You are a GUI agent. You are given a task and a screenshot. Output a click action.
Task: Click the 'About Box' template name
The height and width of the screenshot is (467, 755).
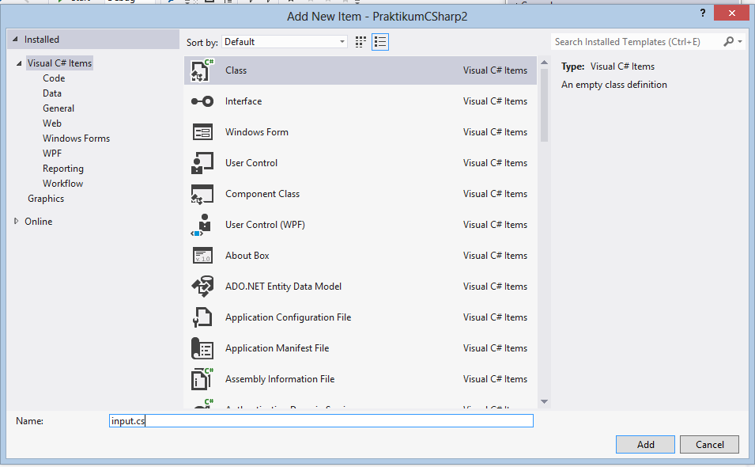point(247,256)
